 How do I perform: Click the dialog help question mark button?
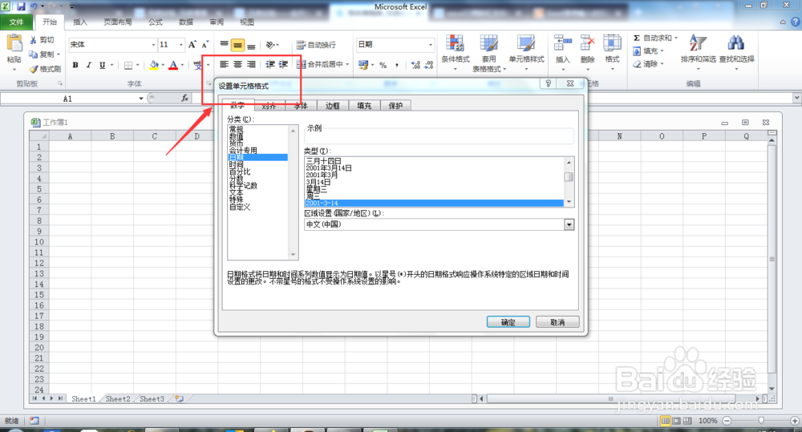[549, 84]
